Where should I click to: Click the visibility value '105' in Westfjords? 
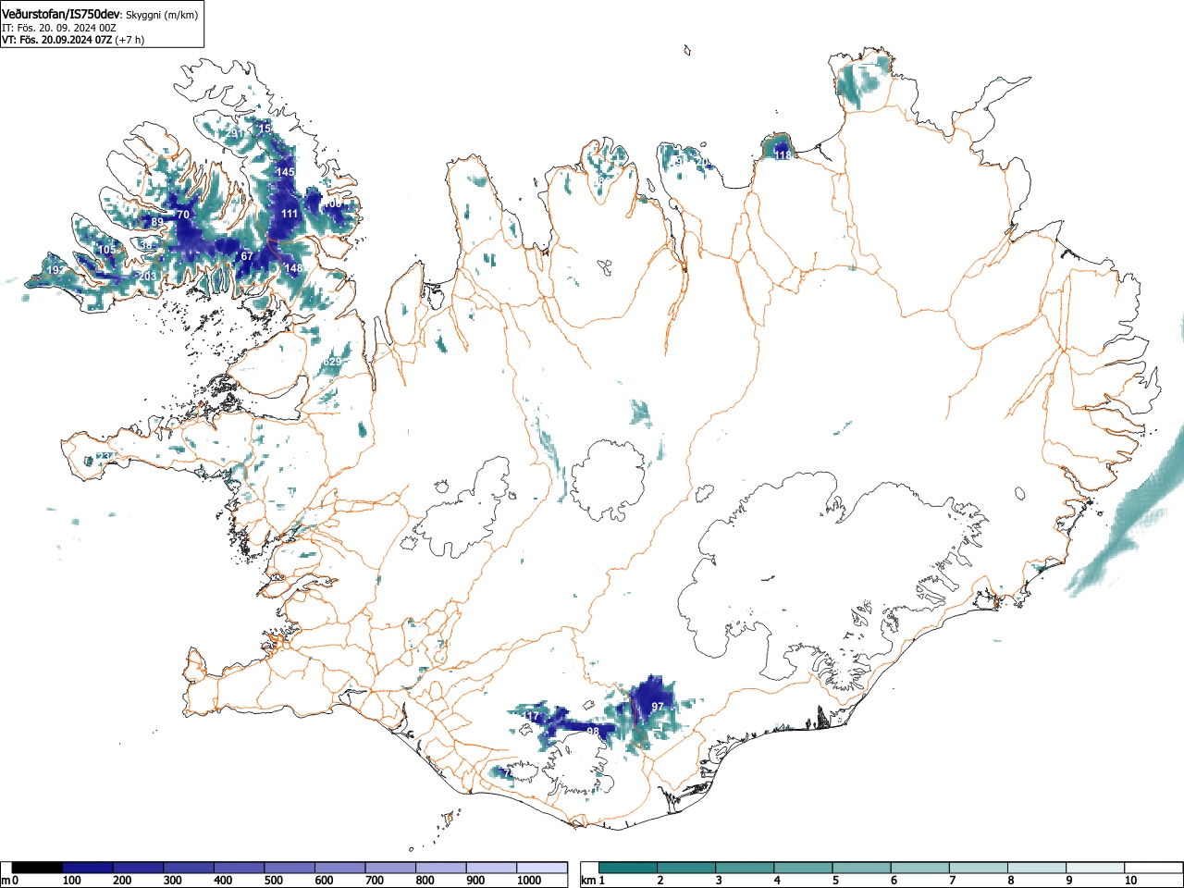tap(107, 250)
